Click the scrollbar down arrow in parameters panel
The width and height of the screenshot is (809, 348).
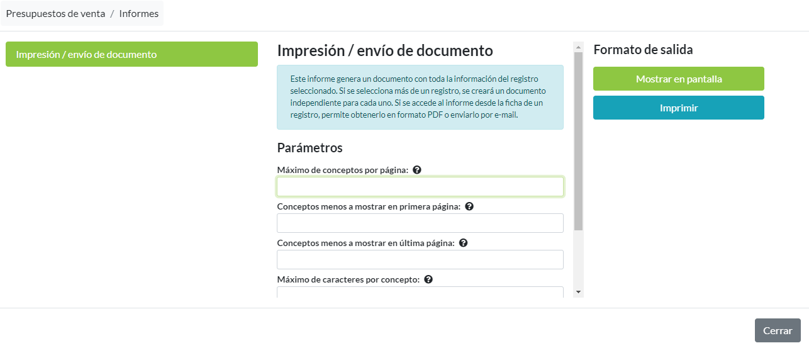[579, 293]
